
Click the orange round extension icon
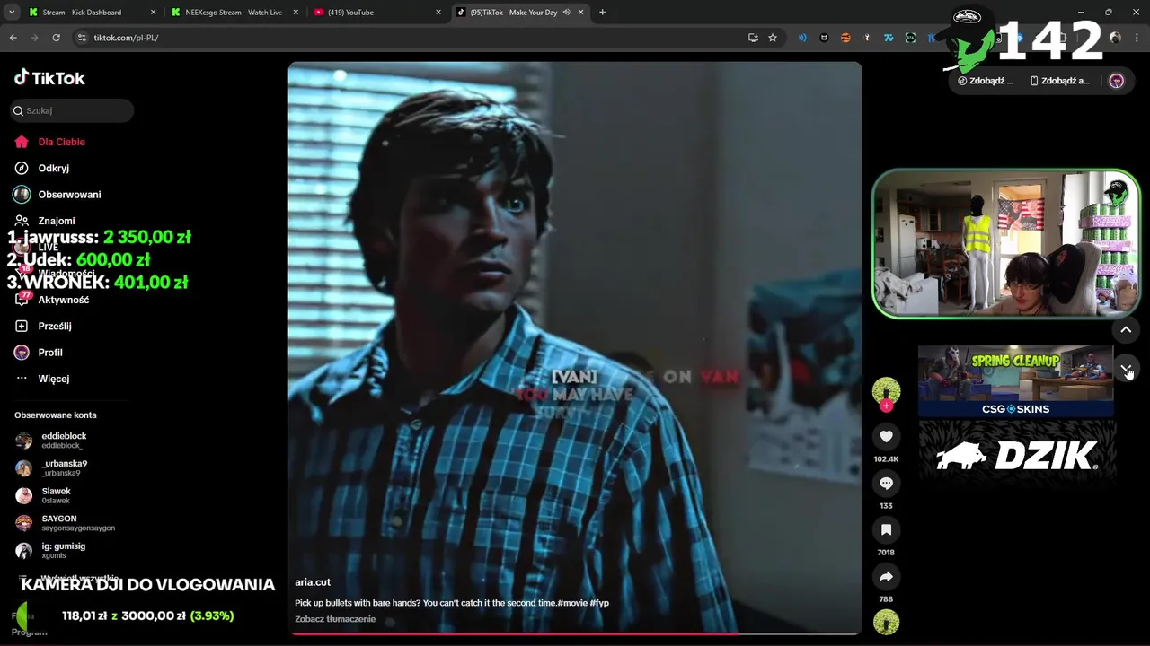point(845,38)
